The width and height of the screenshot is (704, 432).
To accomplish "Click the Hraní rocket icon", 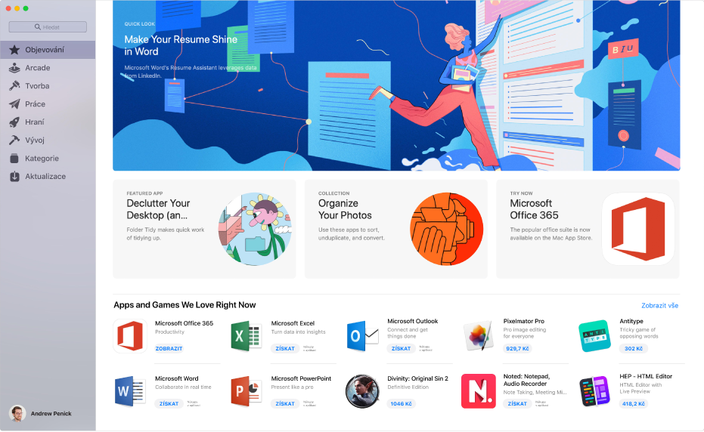I will (14, 122).
